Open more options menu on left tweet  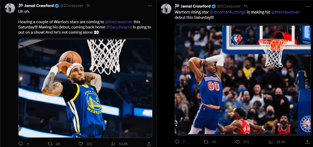point(150,6)
